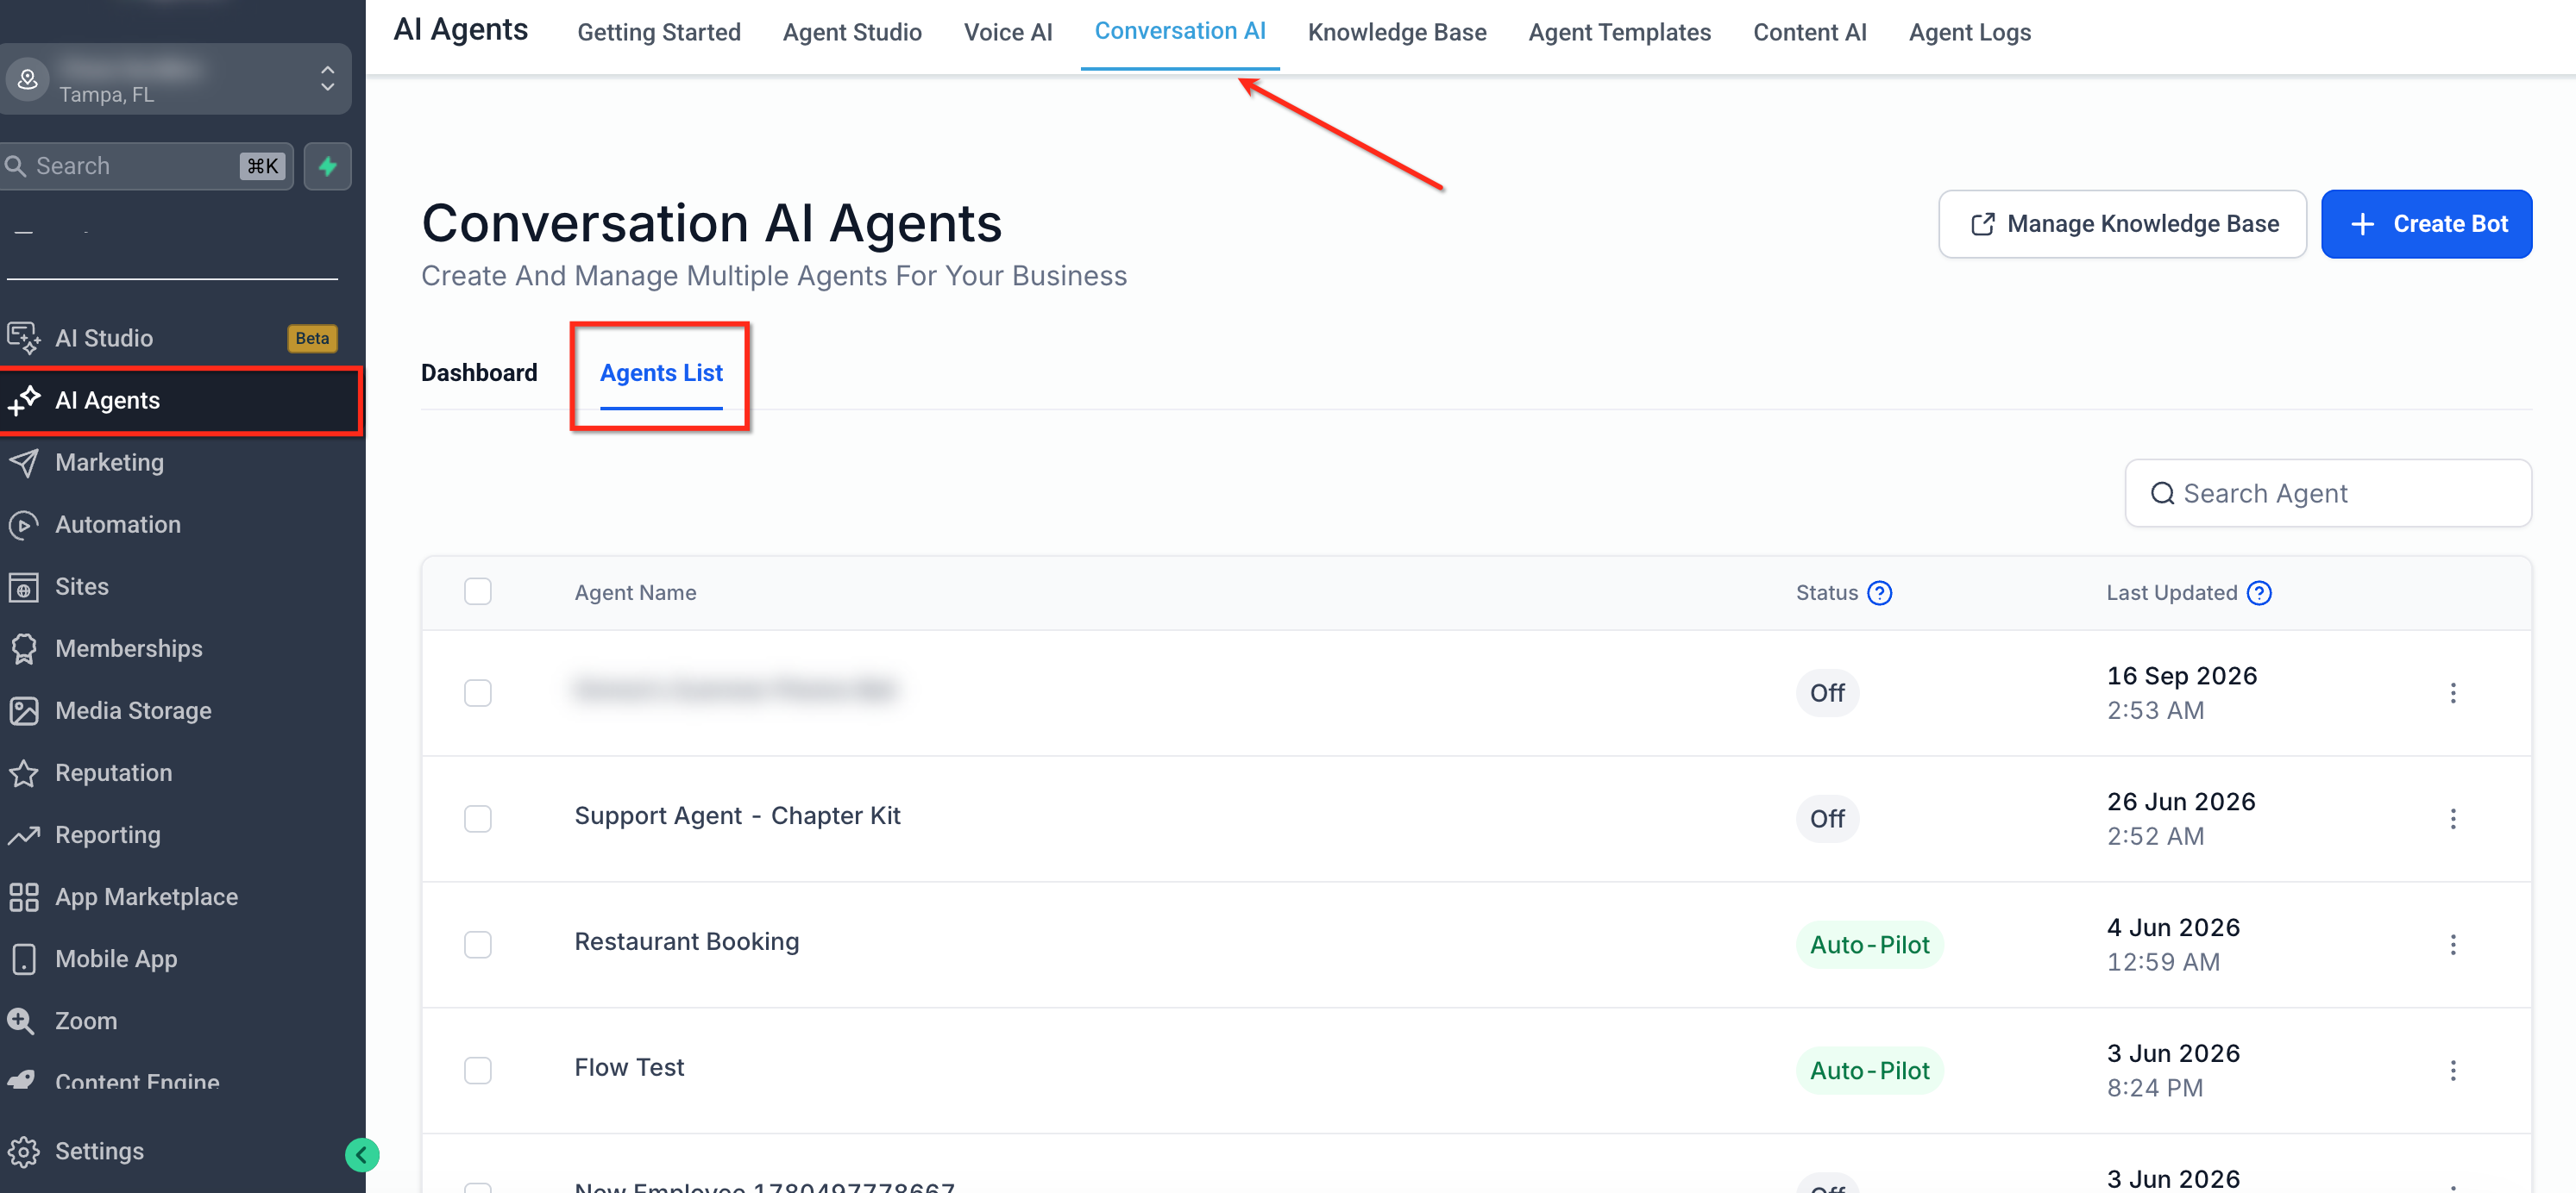Open the Restaurant Booking agent
Image resolution: width=2576 pixels, height=1193 pixels.
pyautogui.click(x=686, y=941)
